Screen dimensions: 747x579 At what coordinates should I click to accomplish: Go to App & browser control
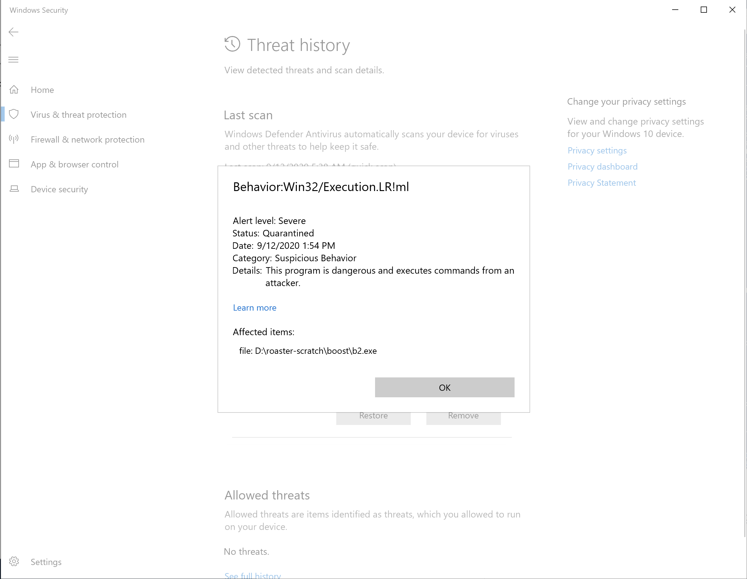75,165
